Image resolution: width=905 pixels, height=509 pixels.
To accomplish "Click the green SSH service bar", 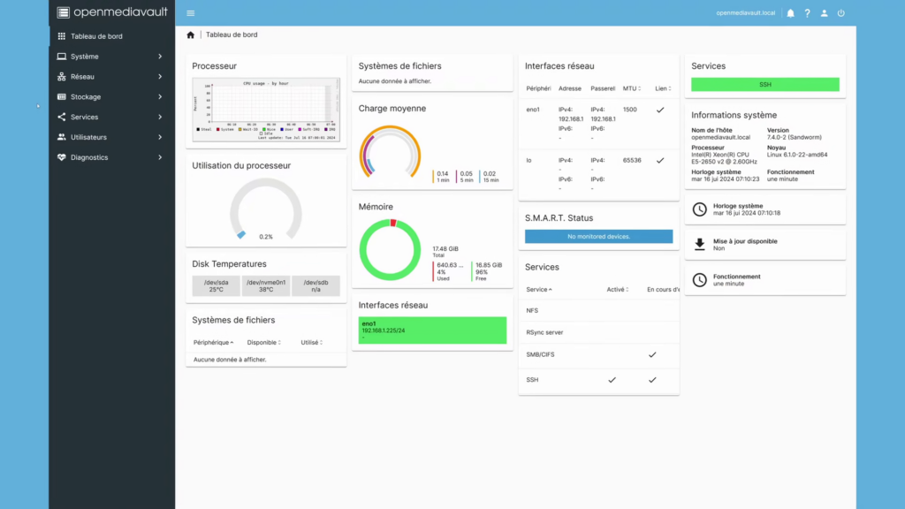I will click(x=764, y=85).
